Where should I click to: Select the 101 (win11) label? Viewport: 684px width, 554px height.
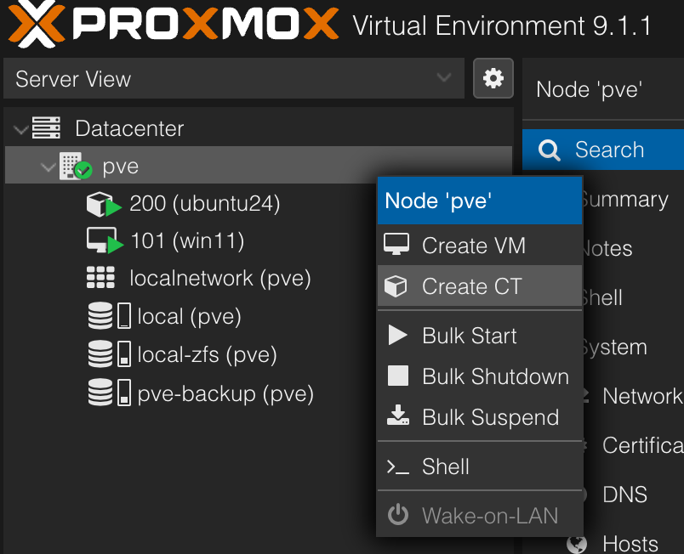coord(187,240)
